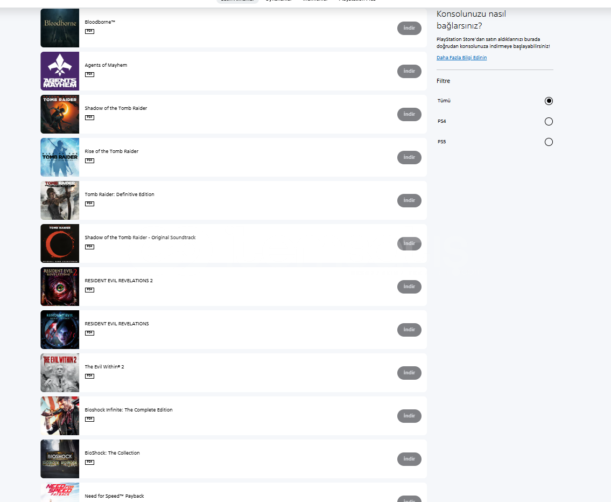Download Bloodborne with its İndir button
Viewport: 611px width, 502px height.
click(409, 28)
